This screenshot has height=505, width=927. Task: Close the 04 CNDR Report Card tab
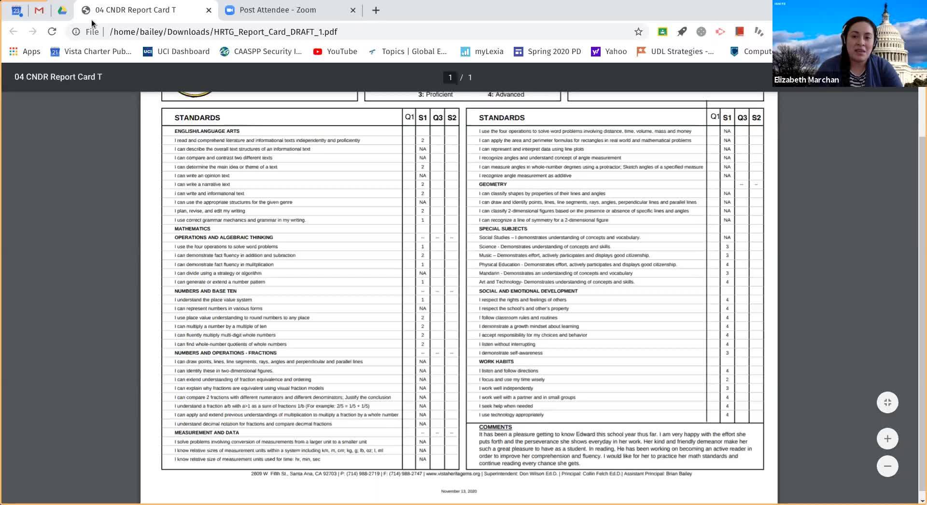coord(209,10)
